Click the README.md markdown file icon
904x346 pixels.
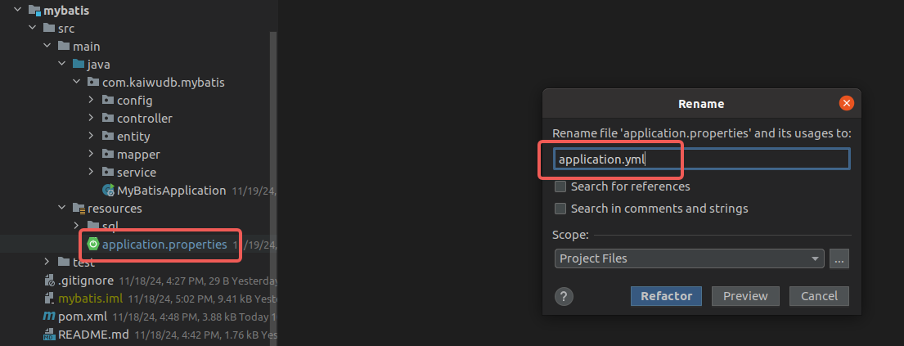point(49,334)
